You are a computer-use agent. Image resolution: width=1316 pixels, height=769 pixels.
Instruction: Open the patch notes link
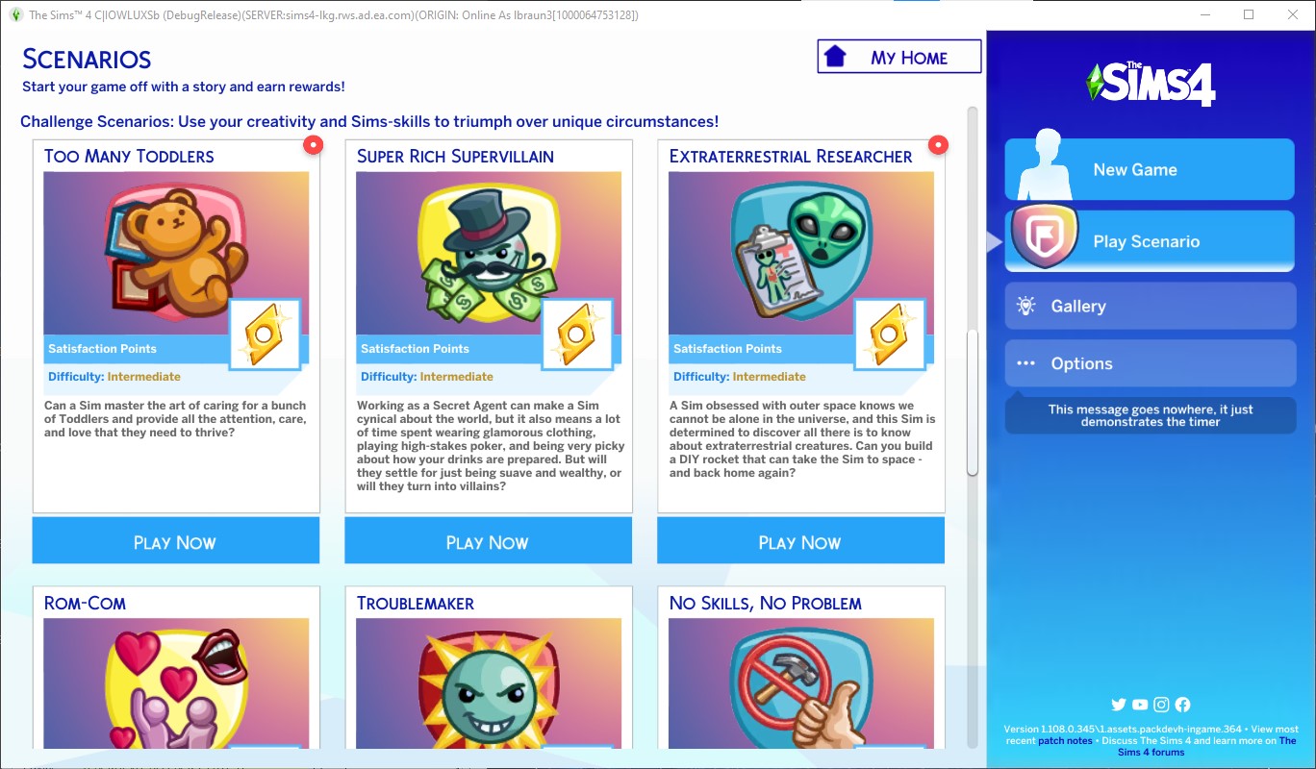click(x=1065, y=741)
